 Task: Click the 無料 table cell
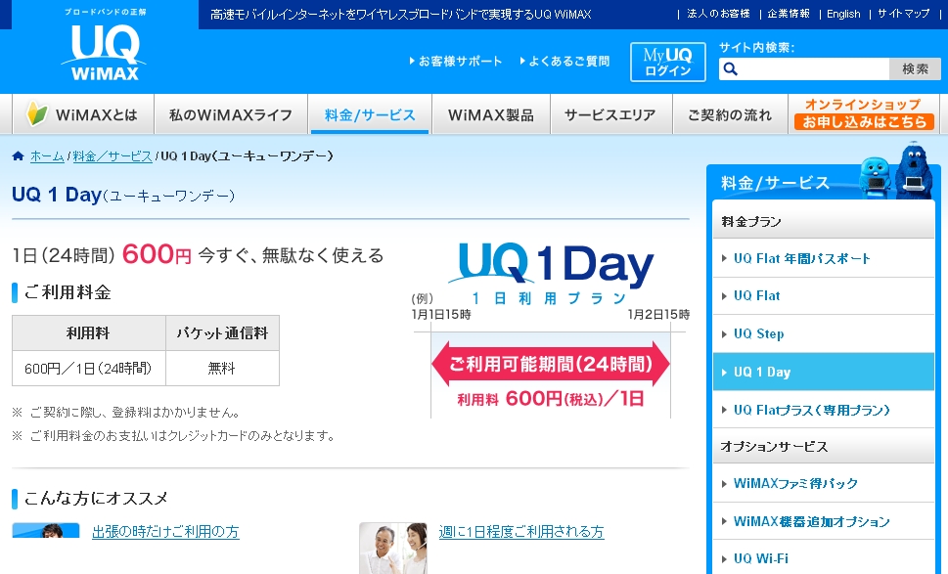pyautogui.click(x=222, y=368)
